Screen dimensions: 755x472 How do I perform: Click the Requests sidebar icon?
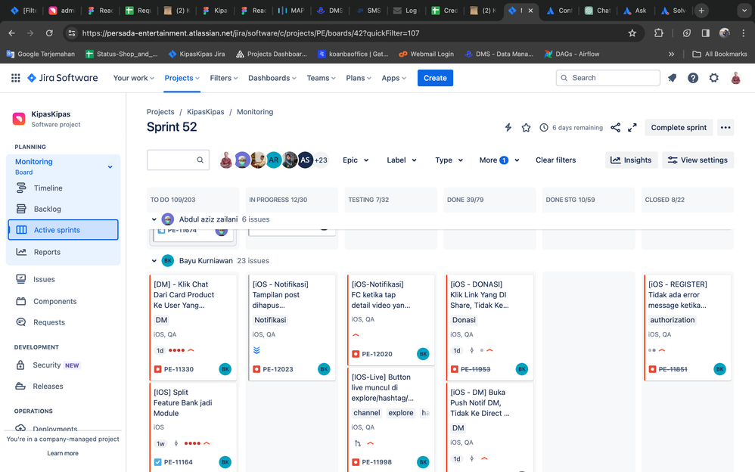20,322
